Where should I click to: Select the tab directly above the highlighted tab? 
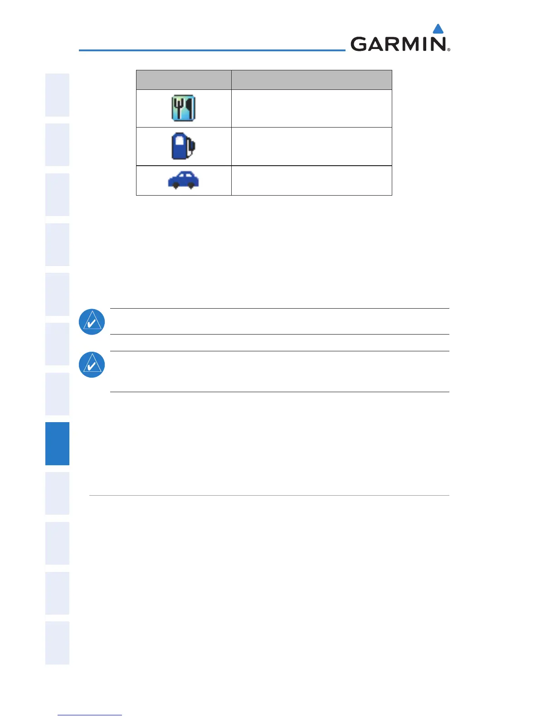[x=57, y=394]
